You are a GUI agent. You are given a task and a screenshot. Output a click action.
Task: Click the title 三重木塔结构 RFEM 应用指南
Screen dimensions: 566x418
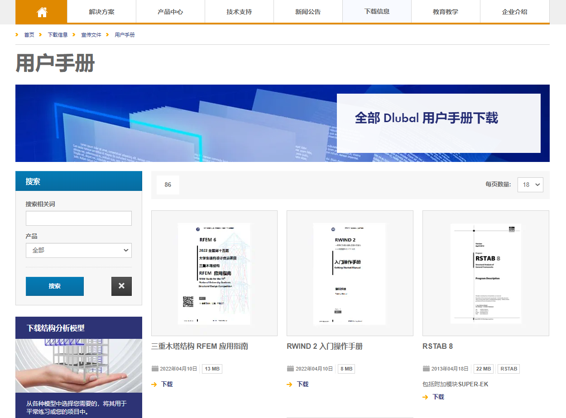click(x=200, y=347)
